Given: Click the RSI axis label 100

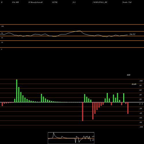Looking at the screenshot, I should coord(2,26).
